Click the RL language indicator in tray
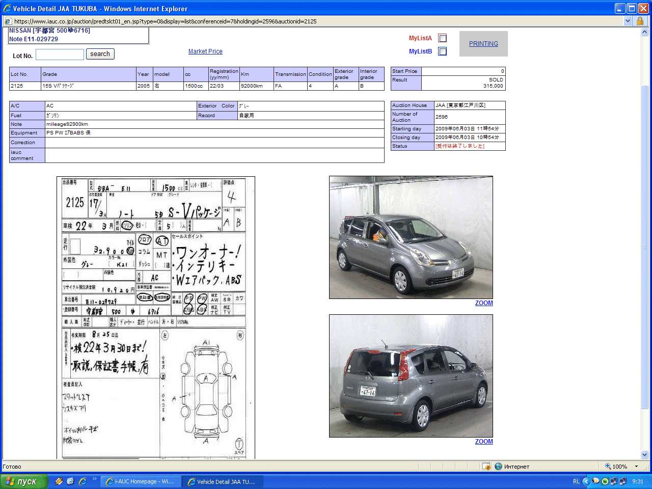The height and width of the screenshot is (489, 652). (576, 481)
